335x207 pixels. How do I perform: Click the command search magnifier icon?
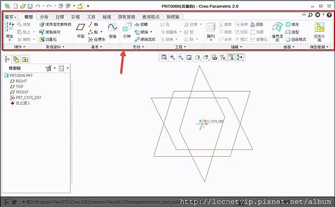click(x=310, y=15)
